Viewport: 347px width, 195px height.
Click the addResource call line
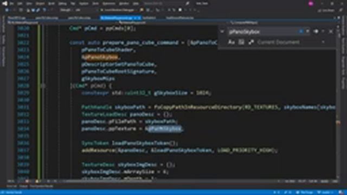179,151
